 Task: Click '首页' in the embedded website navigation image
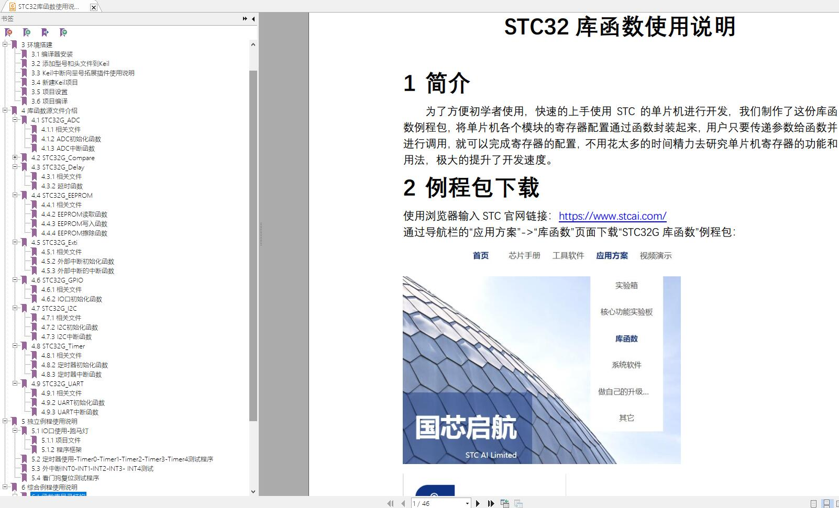480,255
